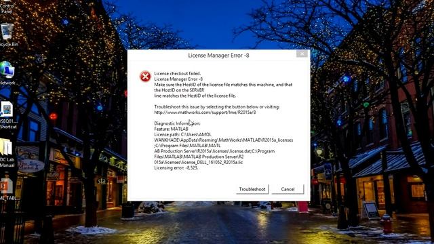
Task: Select the DC Lab Manual folder
Action: coord(7,153)
